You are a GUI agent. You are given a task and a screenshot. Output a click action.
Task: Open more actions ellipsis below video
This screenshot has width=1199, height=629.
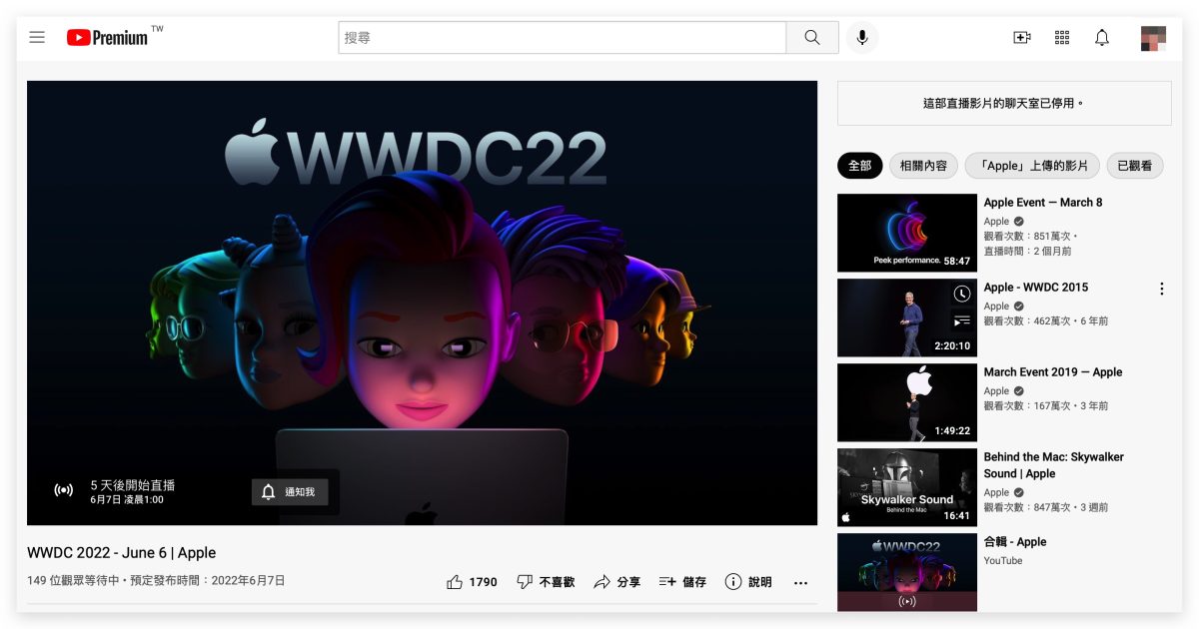coord(800,583)
